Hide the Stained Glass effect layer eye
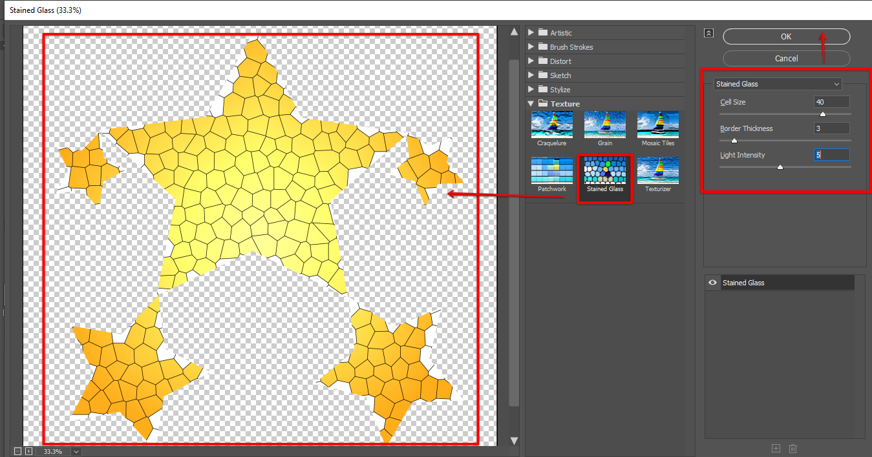 click(x=712, y=283)
